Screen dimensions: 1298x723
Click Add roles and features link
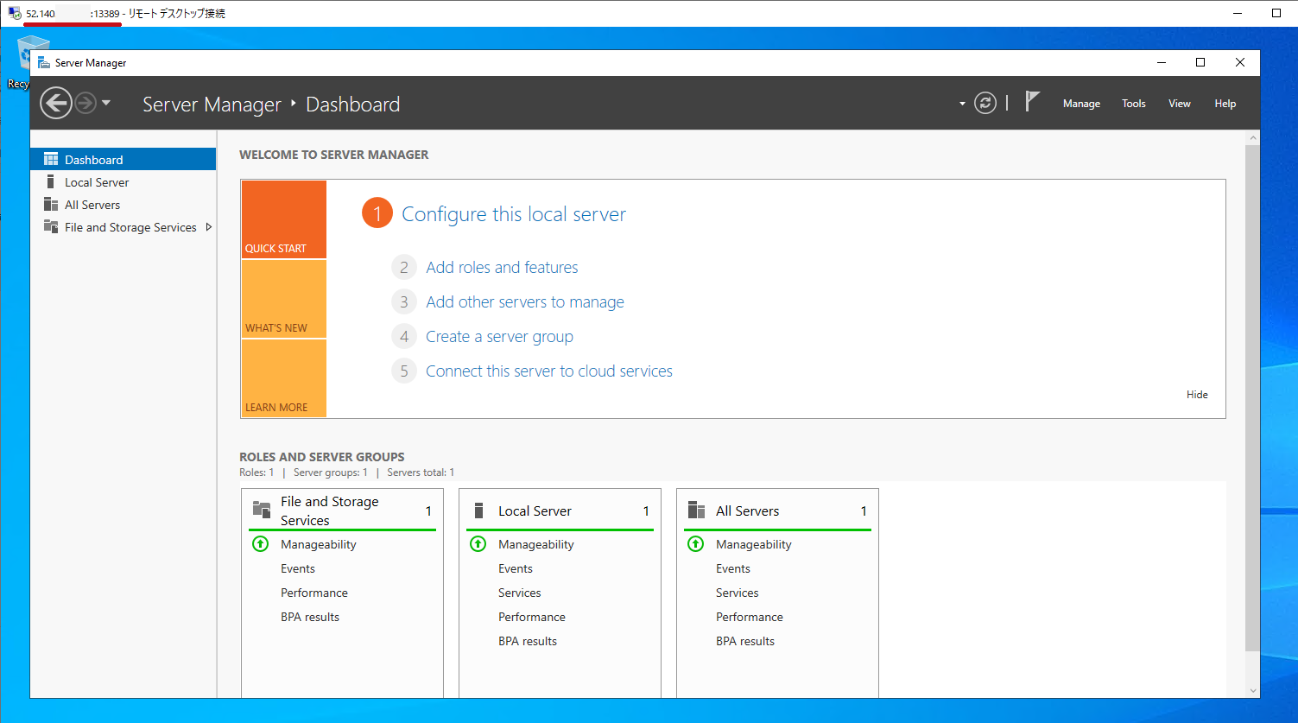(x=502, y=268)
